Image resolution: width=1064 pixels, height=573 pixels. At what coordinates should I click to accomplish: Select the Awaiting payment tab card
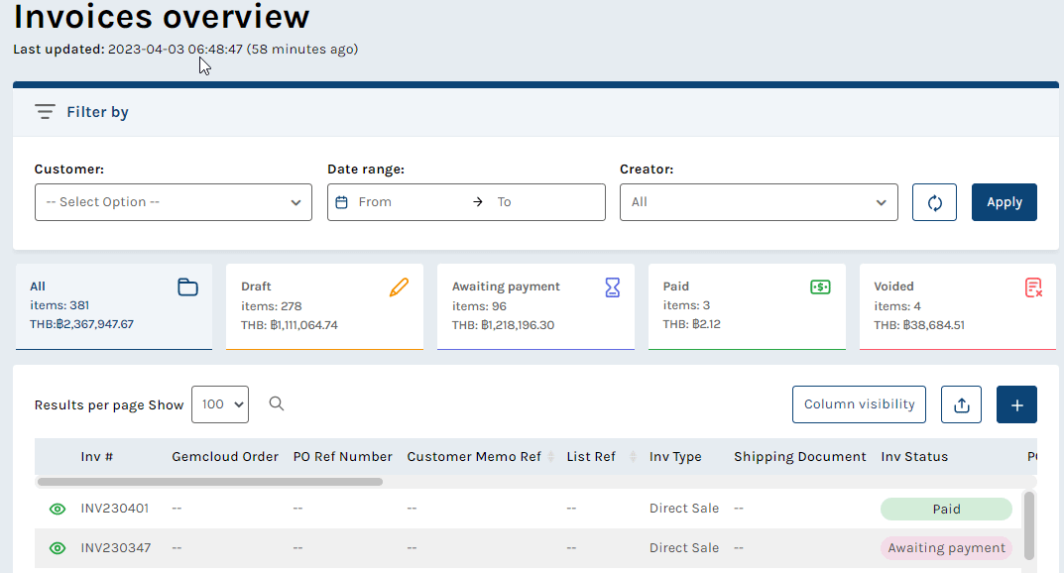(x=535, y=306)
